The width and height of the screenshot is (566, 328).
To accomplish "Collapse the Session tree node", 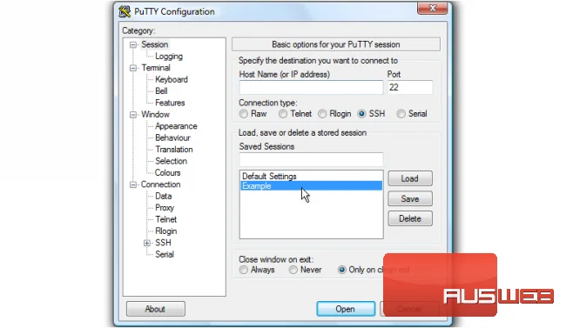I will click(x=133, y=44).
